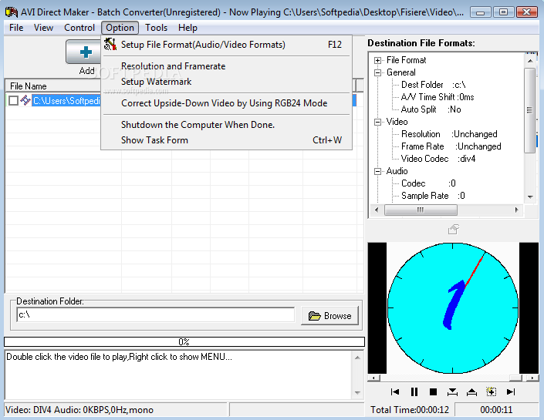Stop the video playback
The width and height of the screenshot is (544, 420).
[x=434, y=392]
